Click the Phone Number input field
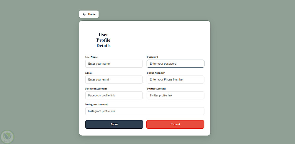This screenshot has height=144, width=295. pyautogui.click(x=176, y=79)
